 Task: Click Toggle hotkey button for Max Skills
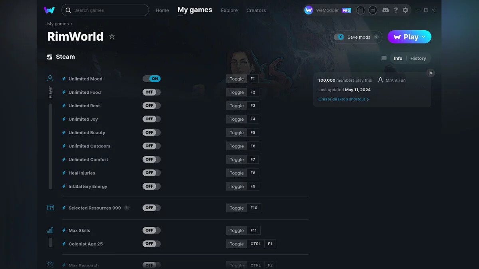[x=236, y=230]
